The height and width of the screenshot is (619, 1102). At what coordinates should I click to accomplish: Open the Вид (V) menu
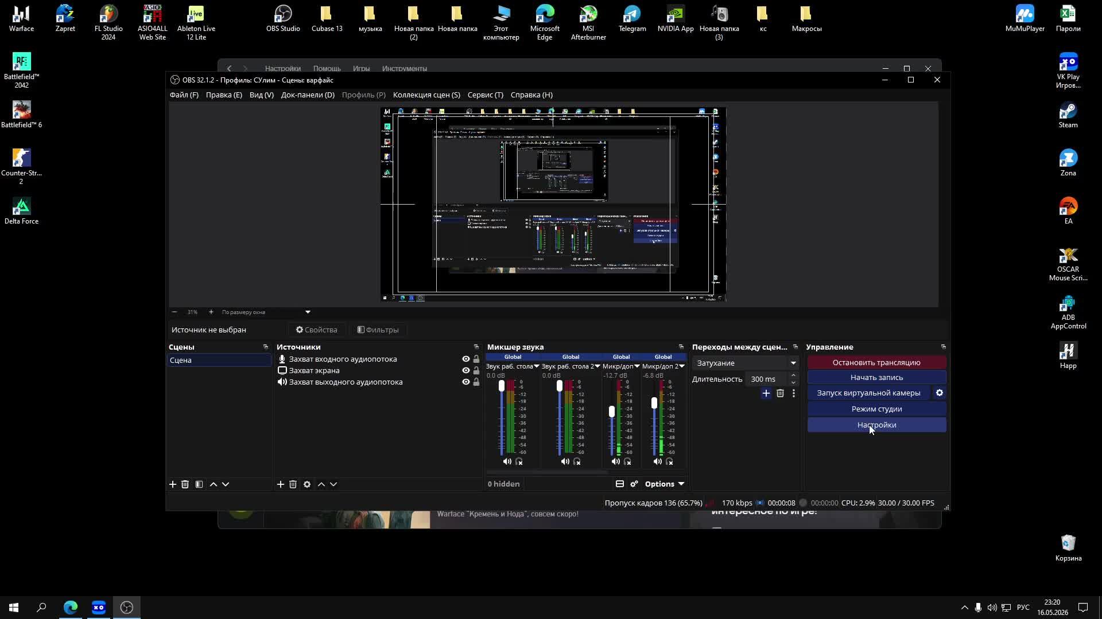tap(262, 95)
